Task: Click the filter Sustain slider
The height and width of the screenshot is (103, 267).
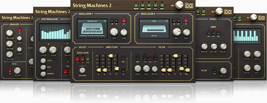Action: [175, 56]
